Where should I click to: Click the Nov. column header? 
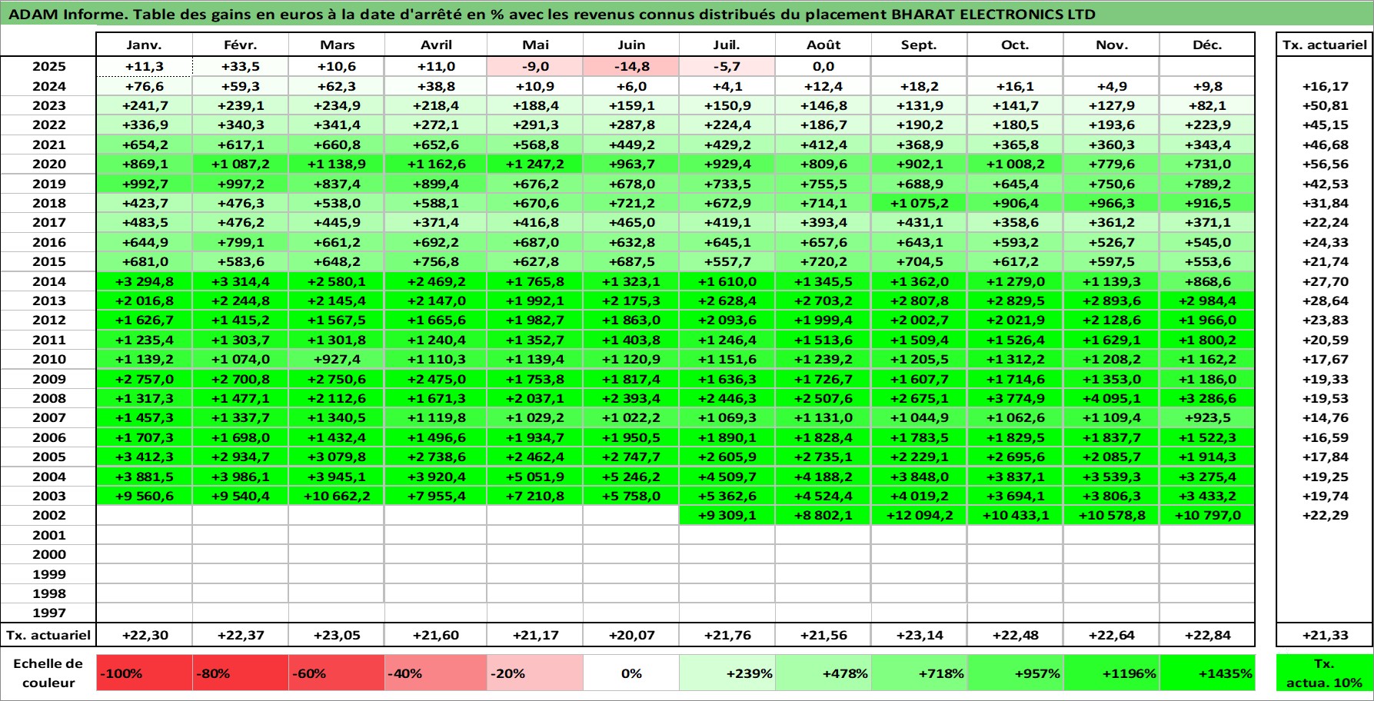click(x=1111, y=45)
